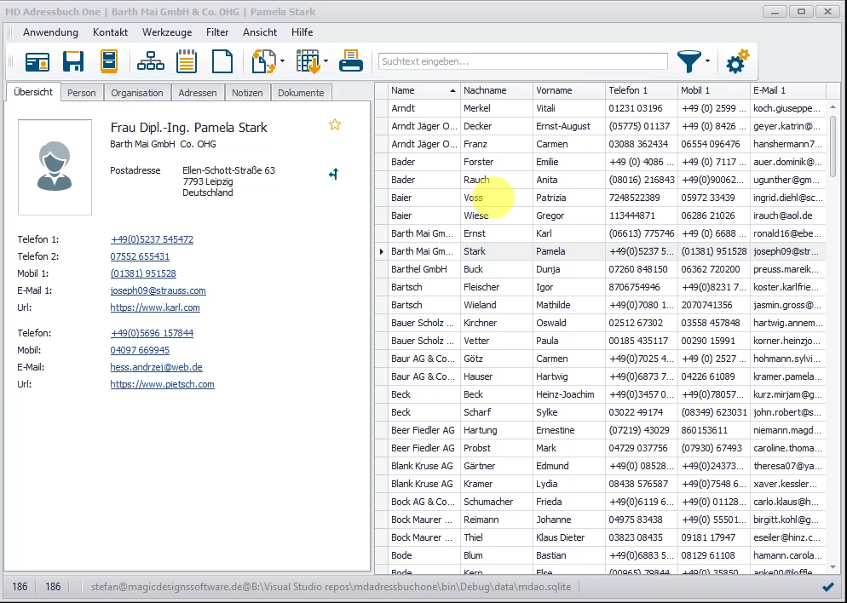Open the link https://www.karl.com
847x603 pixels.
pos(155,307)
